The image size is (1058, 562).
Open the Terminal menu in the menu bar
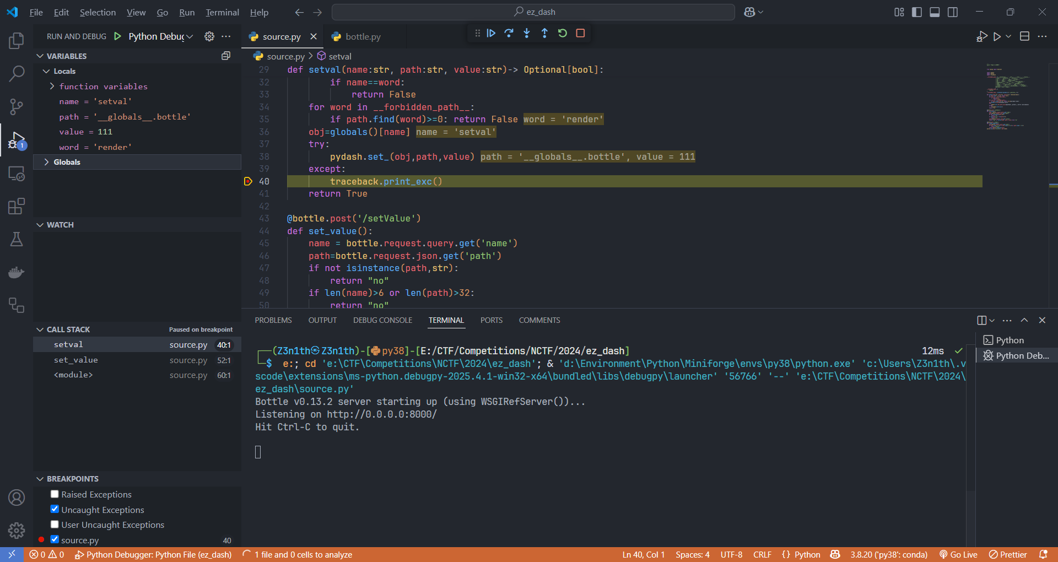pyautogui.click(x=222, y=12)
